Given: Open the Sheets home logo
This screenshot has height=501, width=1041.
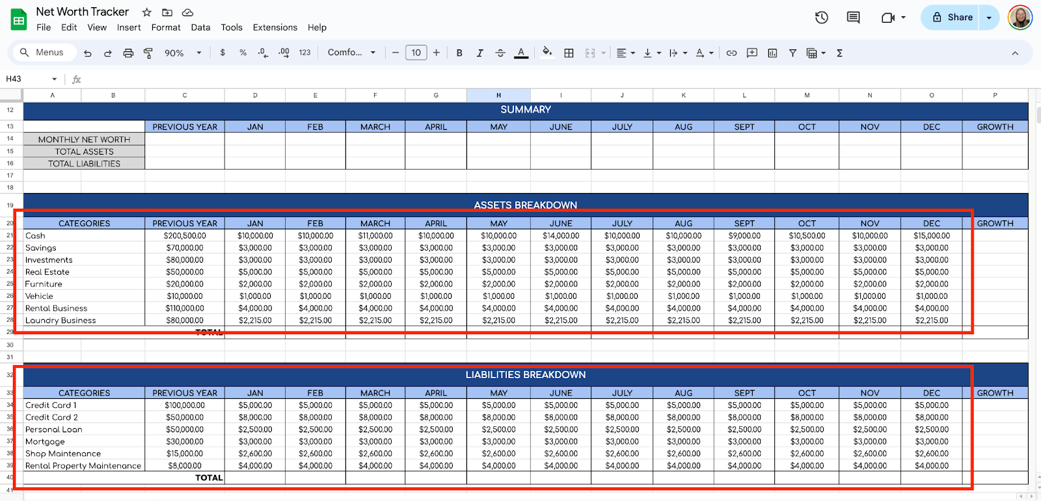Looking at the screenshot, I should [19, 19].
